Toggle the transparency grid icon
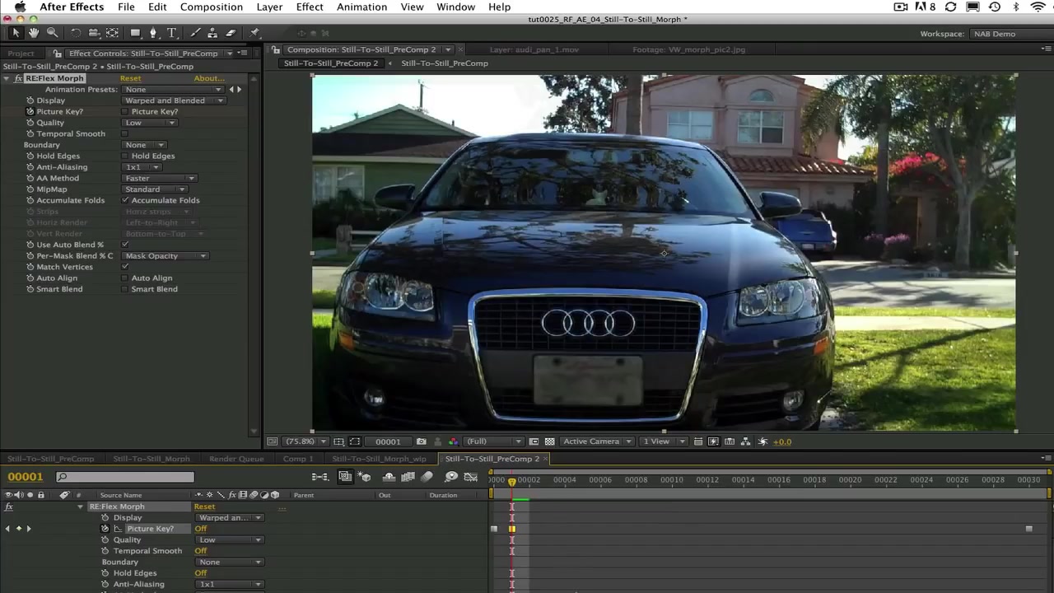 [x=549, y=441]
